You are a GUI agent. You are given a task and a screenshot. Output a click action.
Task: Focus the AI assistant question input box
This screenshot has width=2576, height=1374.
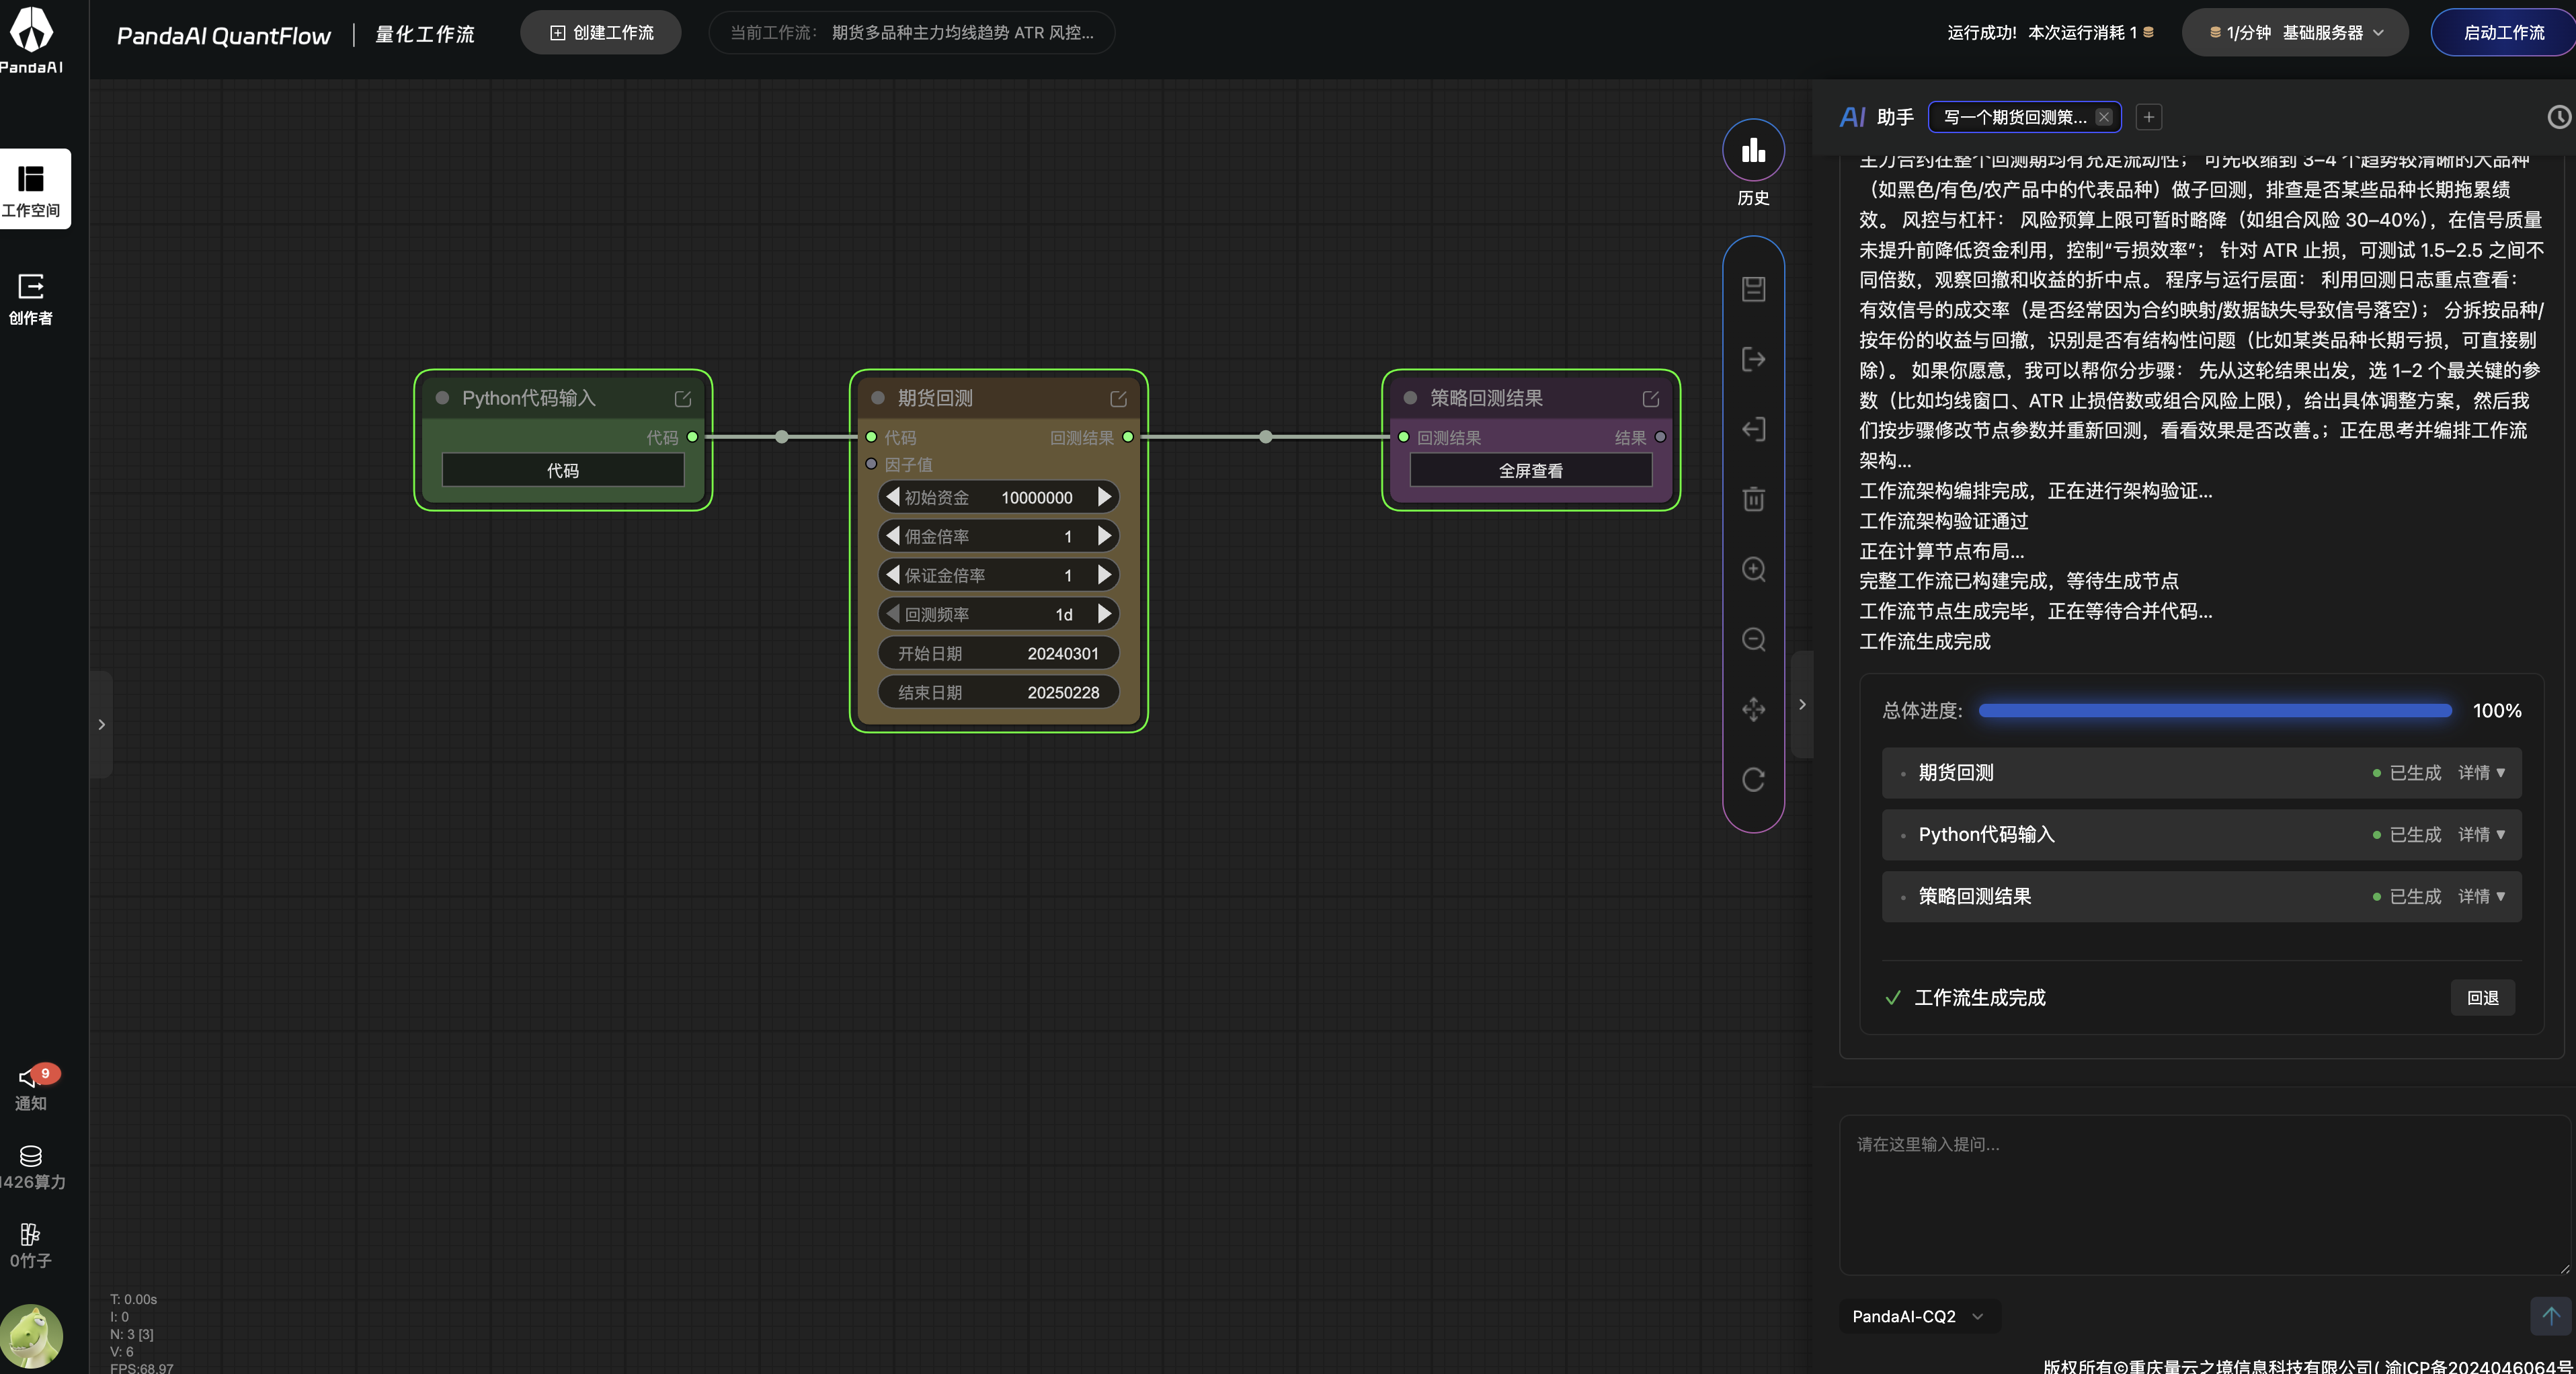coord(2205,1195)
